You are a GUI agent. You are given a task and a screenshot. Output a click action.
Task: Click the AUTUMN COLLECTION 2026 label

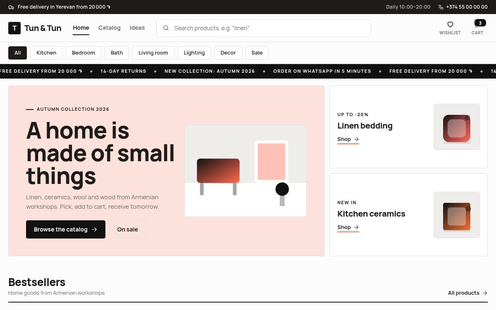tap(73, 109)
